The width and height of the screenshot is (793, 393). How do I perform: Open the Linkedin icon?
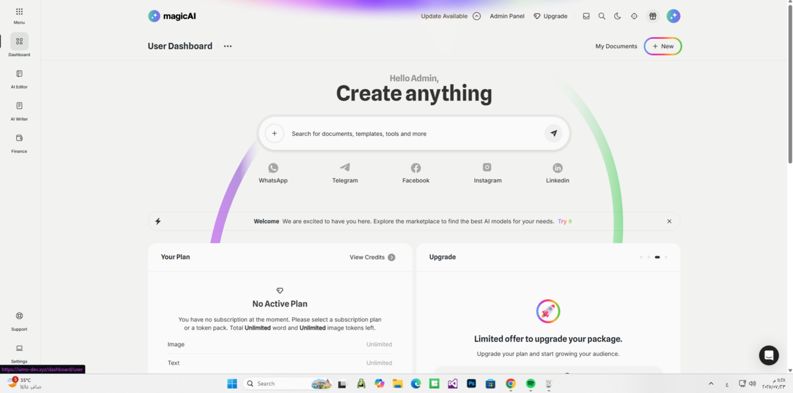click(x=557, y=168)
